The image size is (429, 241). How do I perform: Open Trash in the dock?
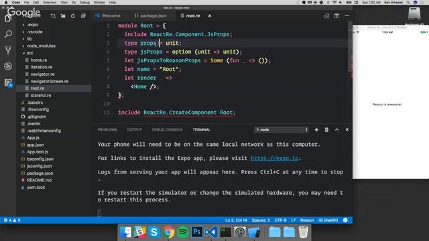point(303,232)
